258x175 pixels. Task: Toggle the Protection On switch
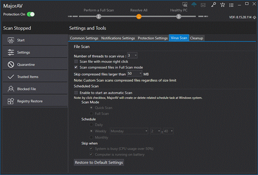[31, 14]
